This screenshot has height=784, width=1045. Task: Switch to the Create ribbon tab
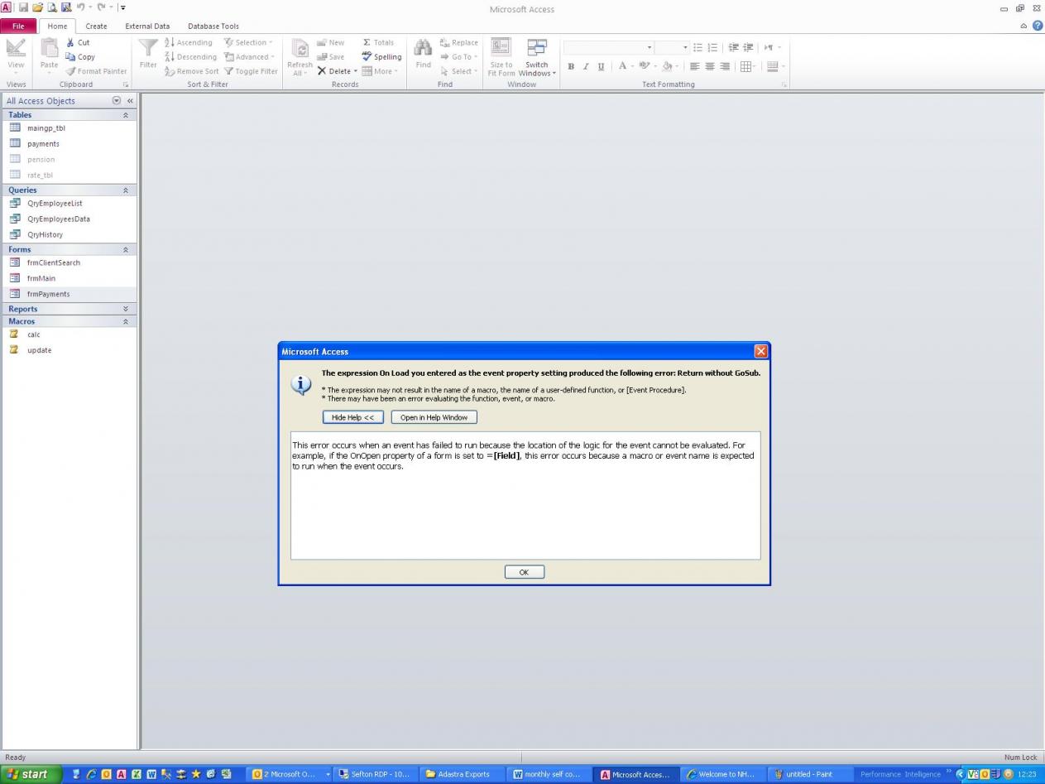click(x=96, y=26)
